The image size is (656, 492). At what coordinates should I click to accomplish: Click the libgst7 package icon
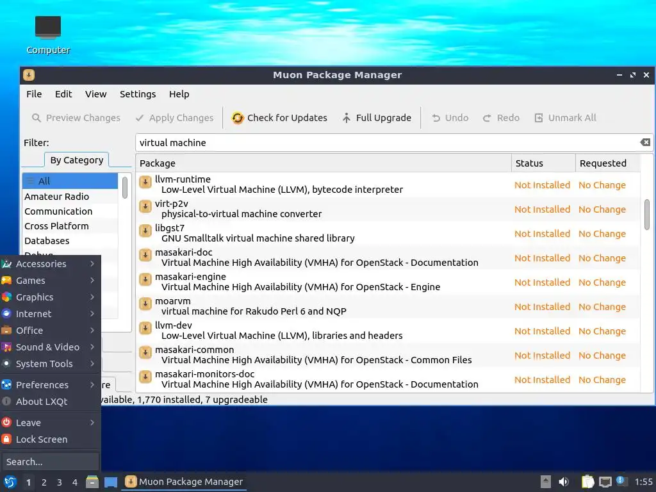145,231
